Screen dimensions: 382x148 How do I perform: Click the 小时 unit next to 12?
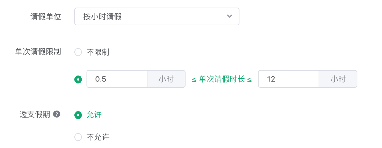point(338,79)
